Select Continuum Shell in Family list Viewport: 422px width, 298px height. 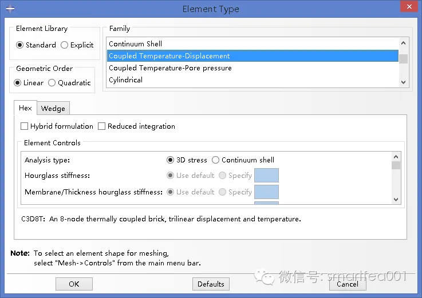pyautogui.click(x=253, y=44)
